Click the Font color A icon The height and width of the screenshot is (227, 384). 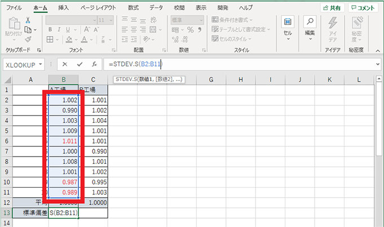(x=84, y=39)
